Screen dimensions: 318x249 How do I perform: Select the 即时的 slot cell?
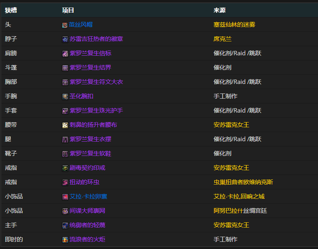coord(14,239)
